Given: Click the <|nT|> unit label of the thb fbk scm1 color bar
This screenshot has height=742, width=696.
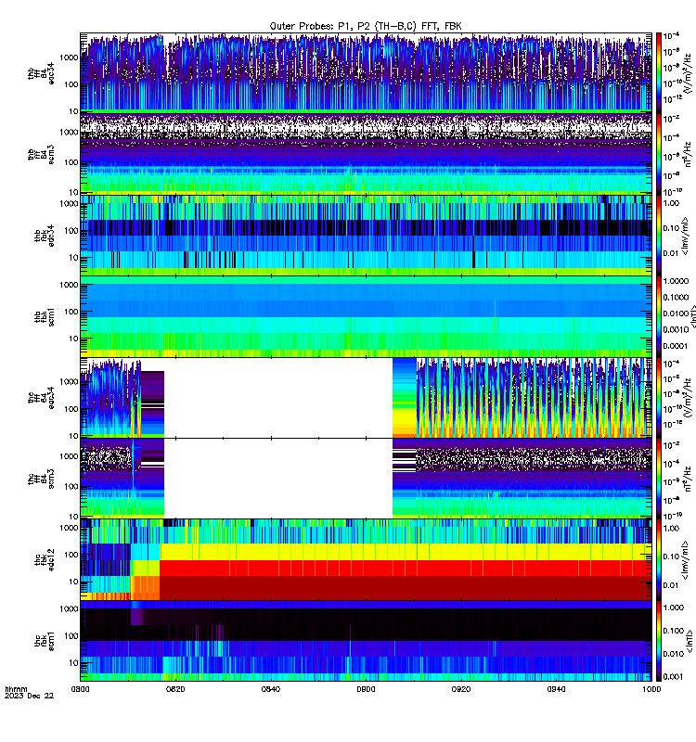Looking at the screenshot, I should pyautogui.click(x=692, y=316).
